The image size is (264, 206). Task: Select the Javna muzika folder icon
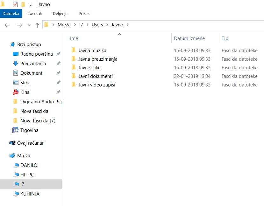pos(74,50)
